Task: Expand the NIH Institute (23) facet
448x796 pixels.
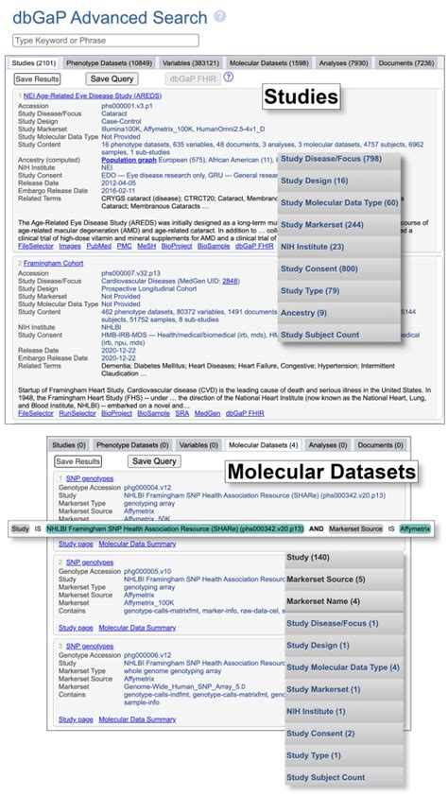Action: click(x=339, y=247)
